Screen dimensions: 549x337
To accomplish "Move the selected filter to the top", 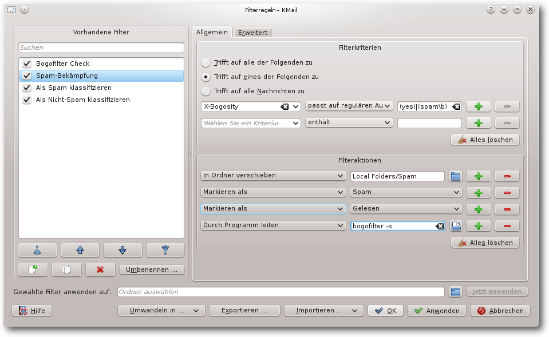I will tap(37, 250).
